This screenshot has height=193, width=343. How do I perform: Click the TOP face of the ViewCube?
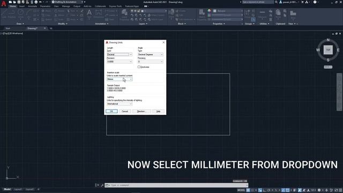point(328,50)
